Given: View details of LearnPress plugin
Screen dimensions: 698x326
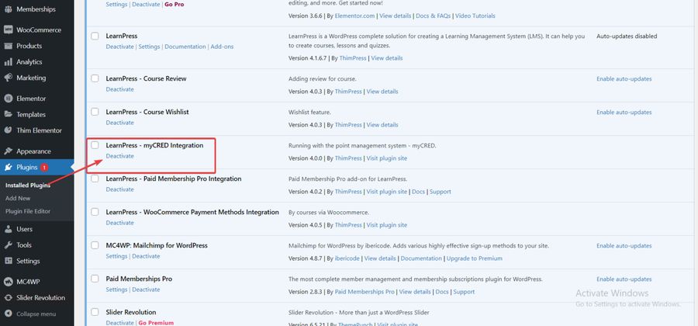Looking at the screenshot, I should click(387, 58).
